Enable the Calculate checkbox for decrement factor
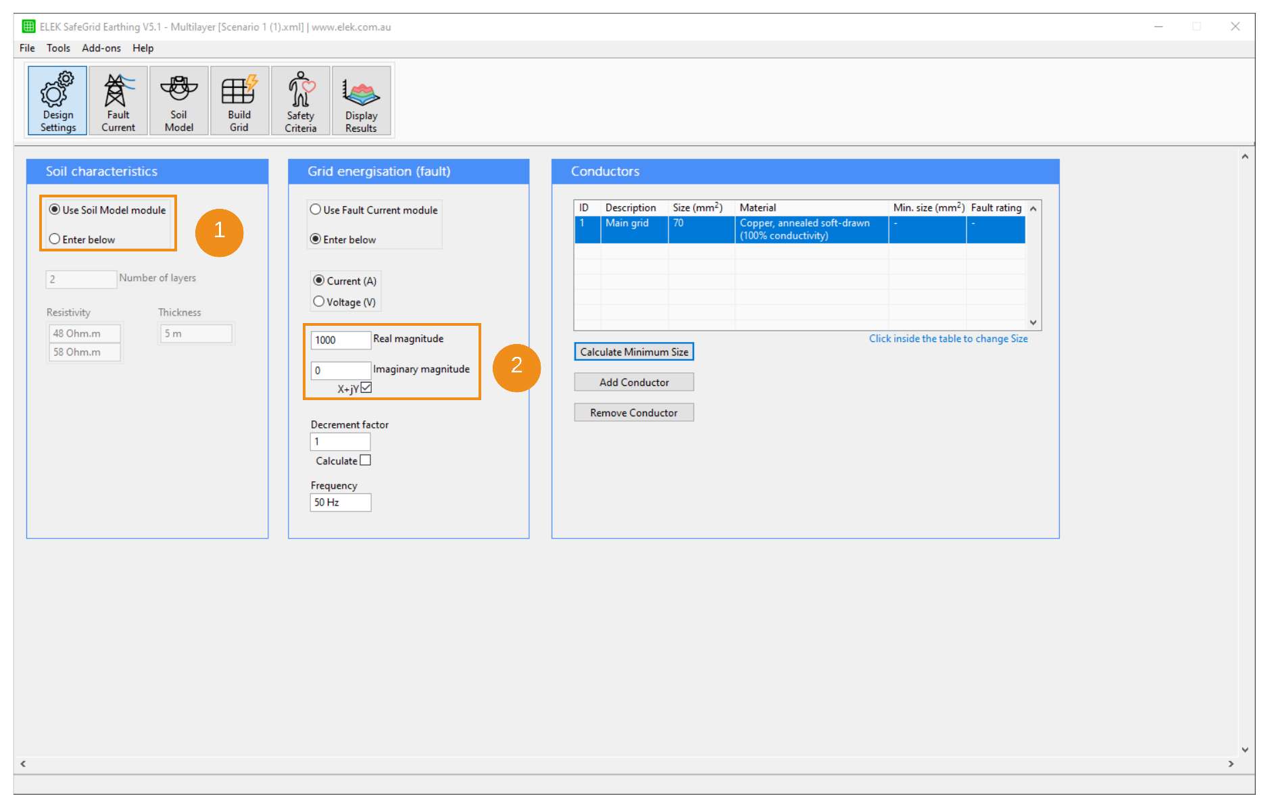This screenshot has width=1270, height=809. point(365,460)
